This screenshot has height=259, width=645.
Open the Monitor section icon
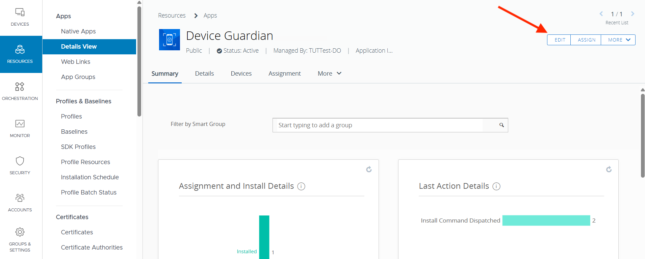[x=20, y=124]
